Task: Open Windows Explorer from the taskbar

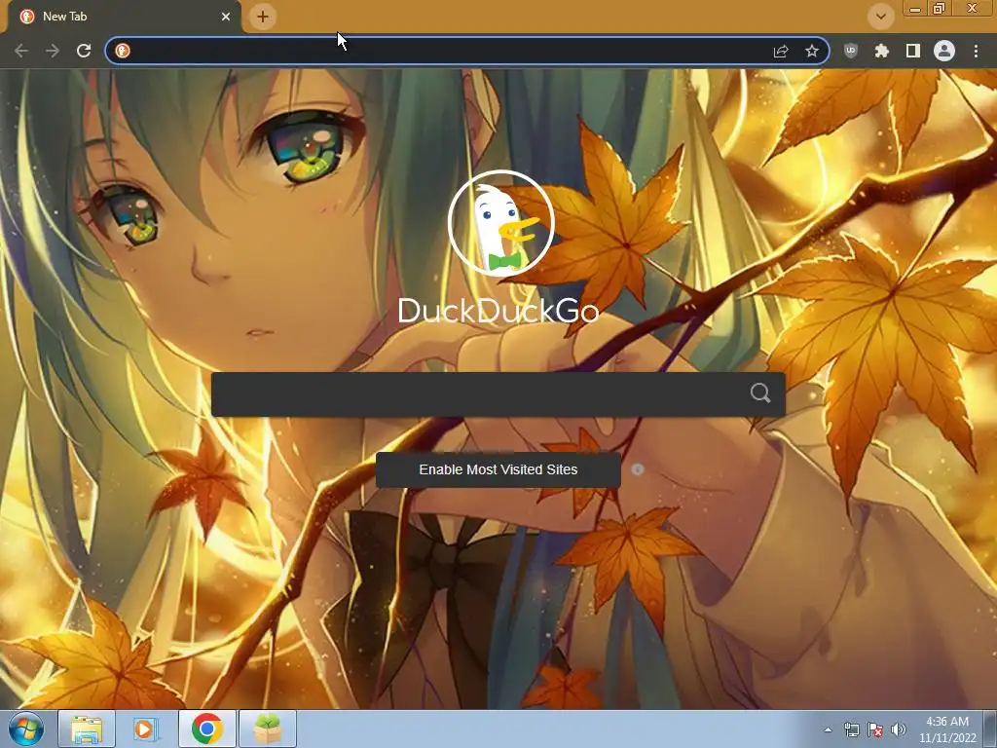Action: [87, 729]
